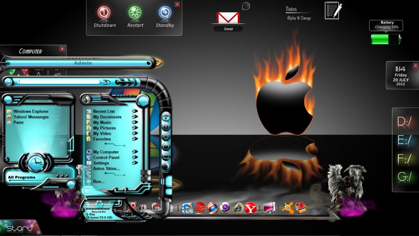Choose Run... from the start menu
419x236 pixels.
tap(96, 182)
